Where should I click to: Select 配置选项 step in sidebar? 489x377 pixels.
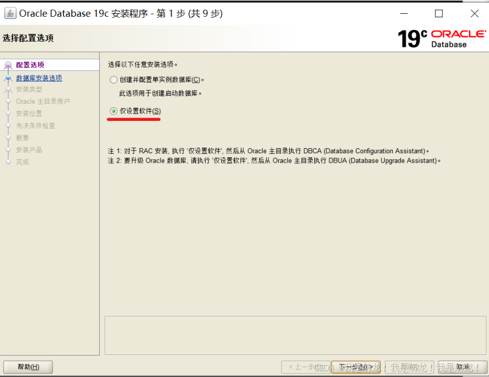[30, 65]
